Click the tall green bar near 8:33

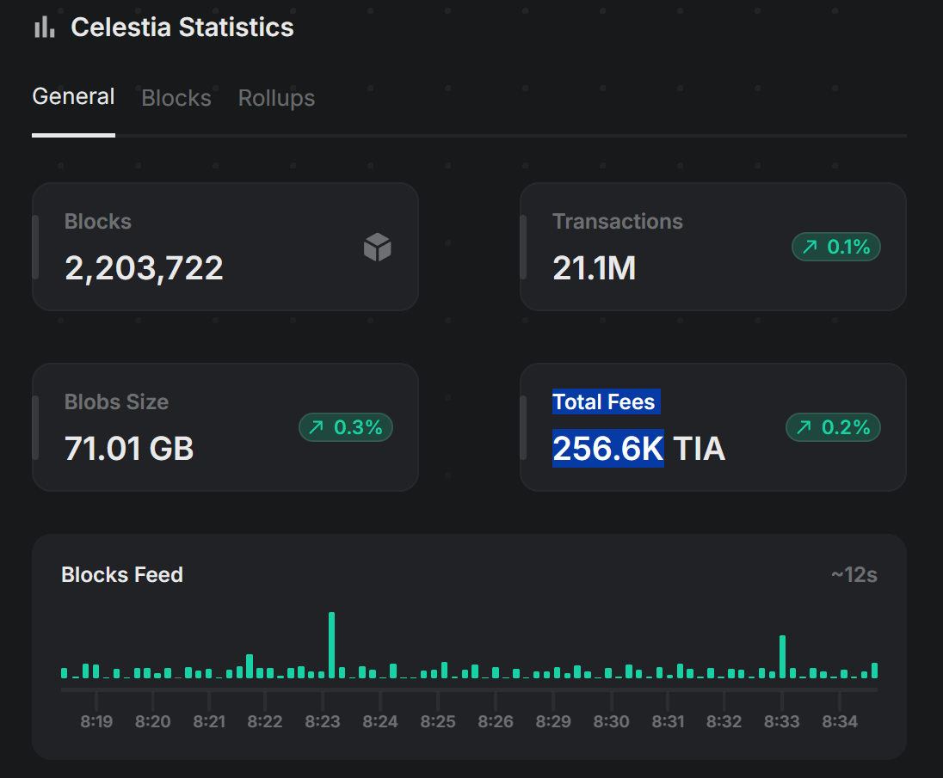click(x=782, y=655)
